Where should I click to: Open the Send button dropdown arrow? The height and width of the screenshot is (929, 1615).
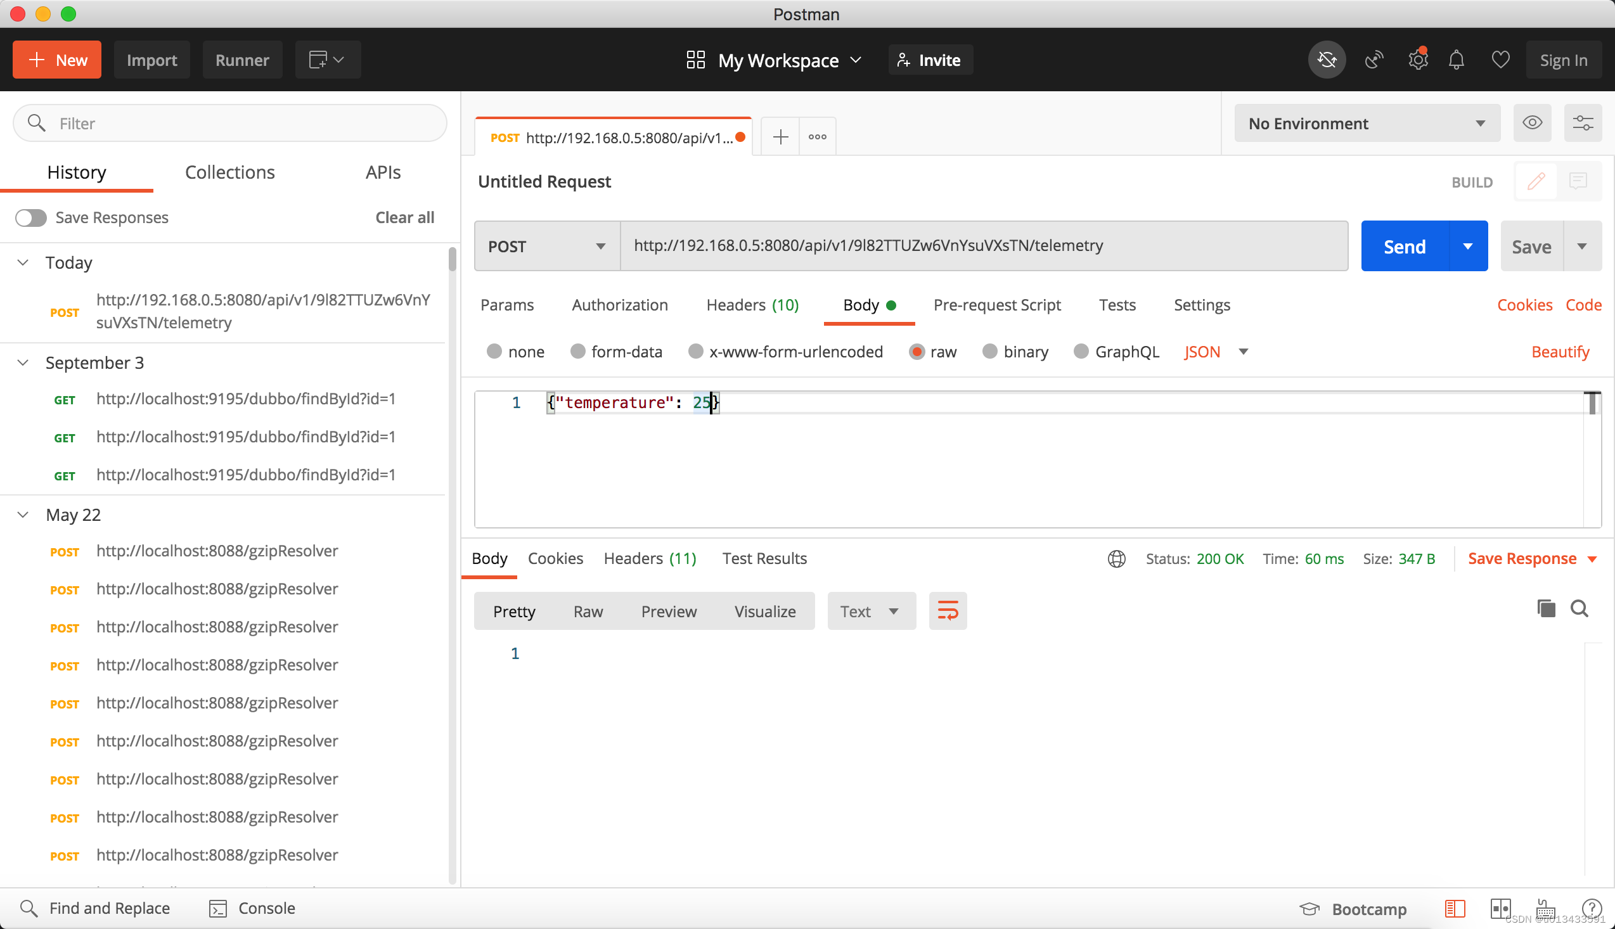tap(1467, 247)
